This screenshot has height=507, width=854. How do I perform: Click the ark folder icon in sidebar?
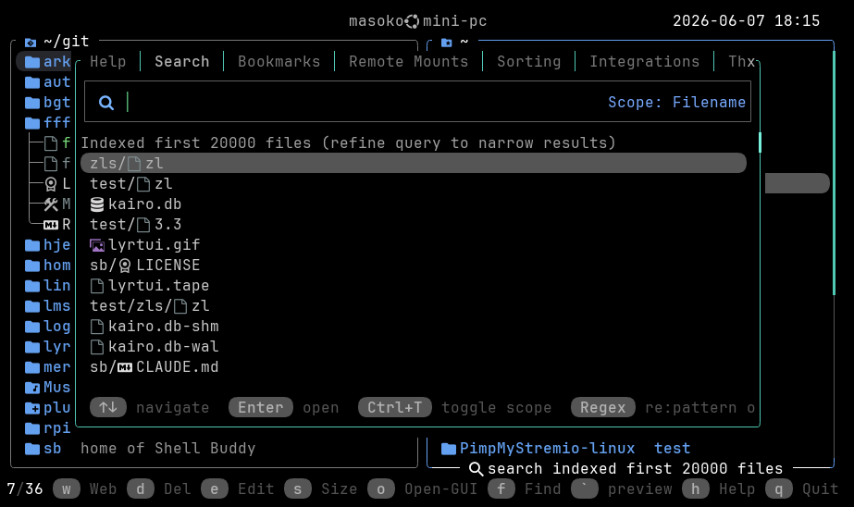coord(32,62)
